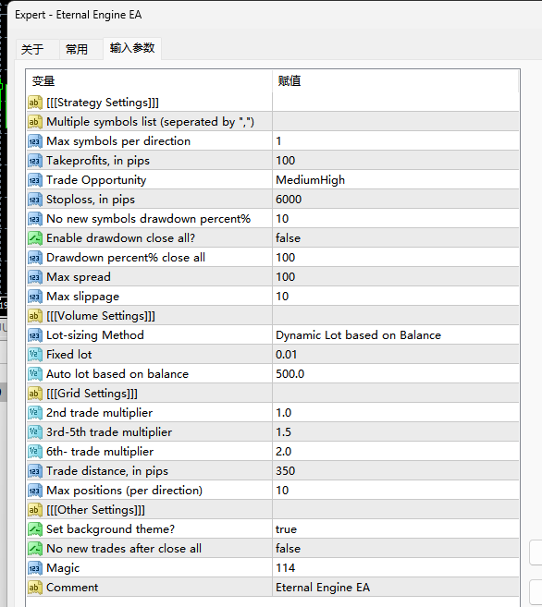Click the icon for Set background theme?
Screen dimensions: 542x607
(35, 529)
